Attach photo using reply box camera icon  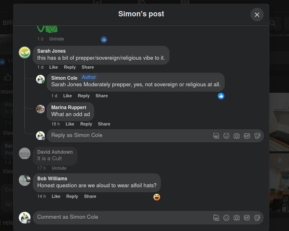point(237,136)
